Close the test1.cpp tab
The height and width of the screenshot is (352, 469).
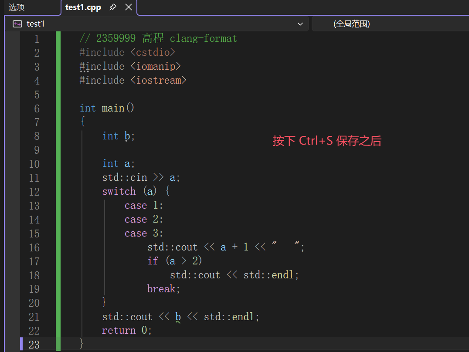coord(128,7)
